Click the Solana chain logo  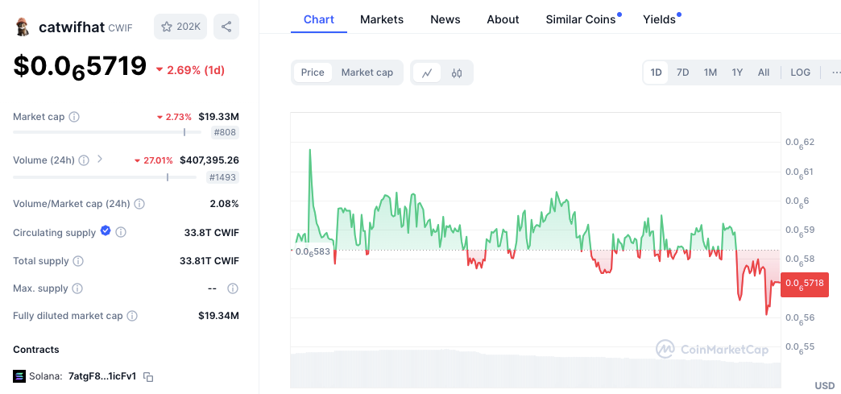[19, 376]
